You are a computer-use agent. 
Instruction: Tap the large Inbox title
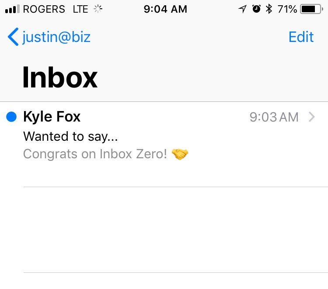click(x=60, y=77)
